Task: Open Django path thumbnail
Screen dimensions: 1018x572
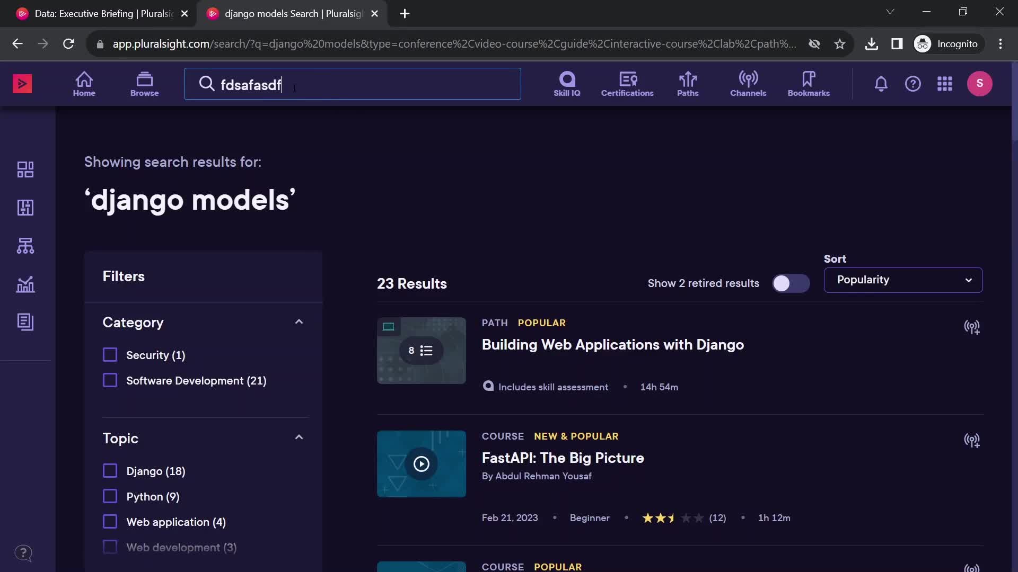Action: pyautogui.click(x=421, y=351)
